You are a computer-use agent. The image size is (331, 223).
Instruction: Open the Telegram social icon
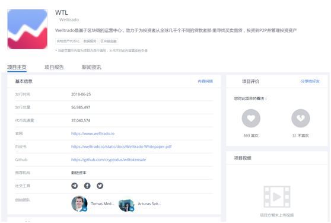[74, 186]
